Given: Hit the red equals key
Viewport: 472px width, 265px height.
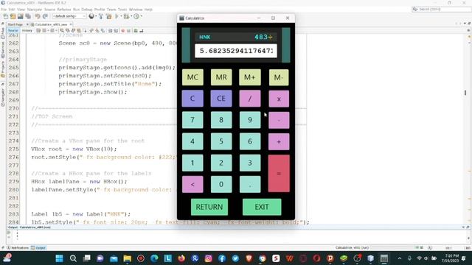Looking at the screenshot, I should point(279,174).
